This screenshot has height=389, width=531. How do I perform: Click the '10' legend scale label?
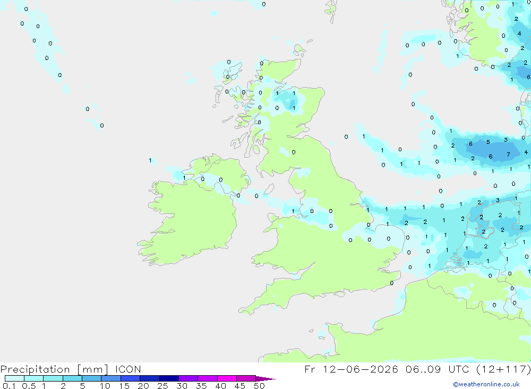click(x=105, y=386)
